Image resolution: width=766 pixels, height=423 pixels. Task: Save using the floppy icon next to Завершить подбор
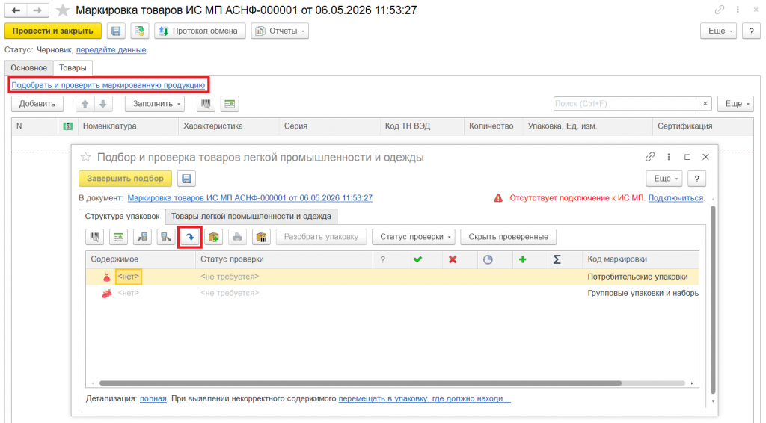pyautogui.click(x=186, y=179)
